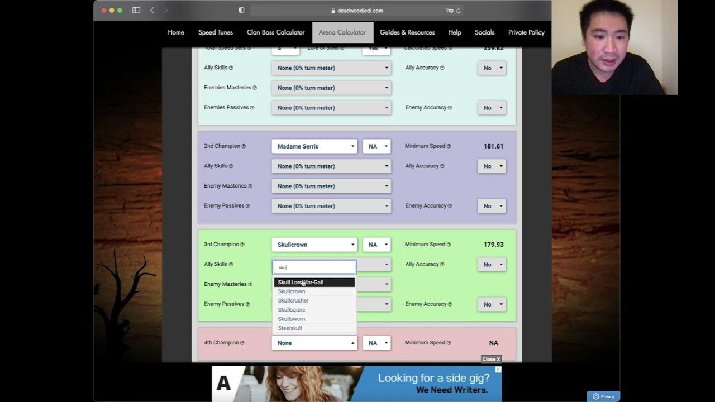Image resolution: width=715 pixels, height=402 pixels.
Task: Change Ally Accuracy No dropdown for Madame Serris
Action: [x=492, y=166]
